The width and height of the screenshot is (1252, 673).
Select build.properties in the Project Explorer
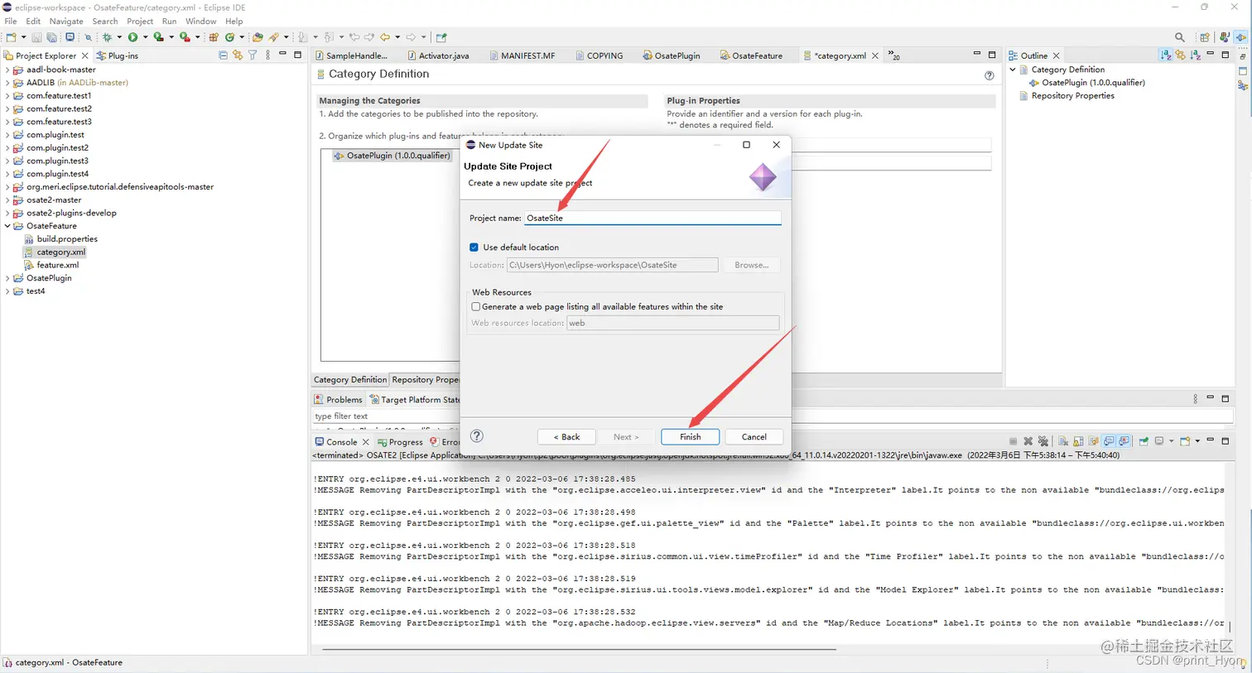[x=67, y=239]
